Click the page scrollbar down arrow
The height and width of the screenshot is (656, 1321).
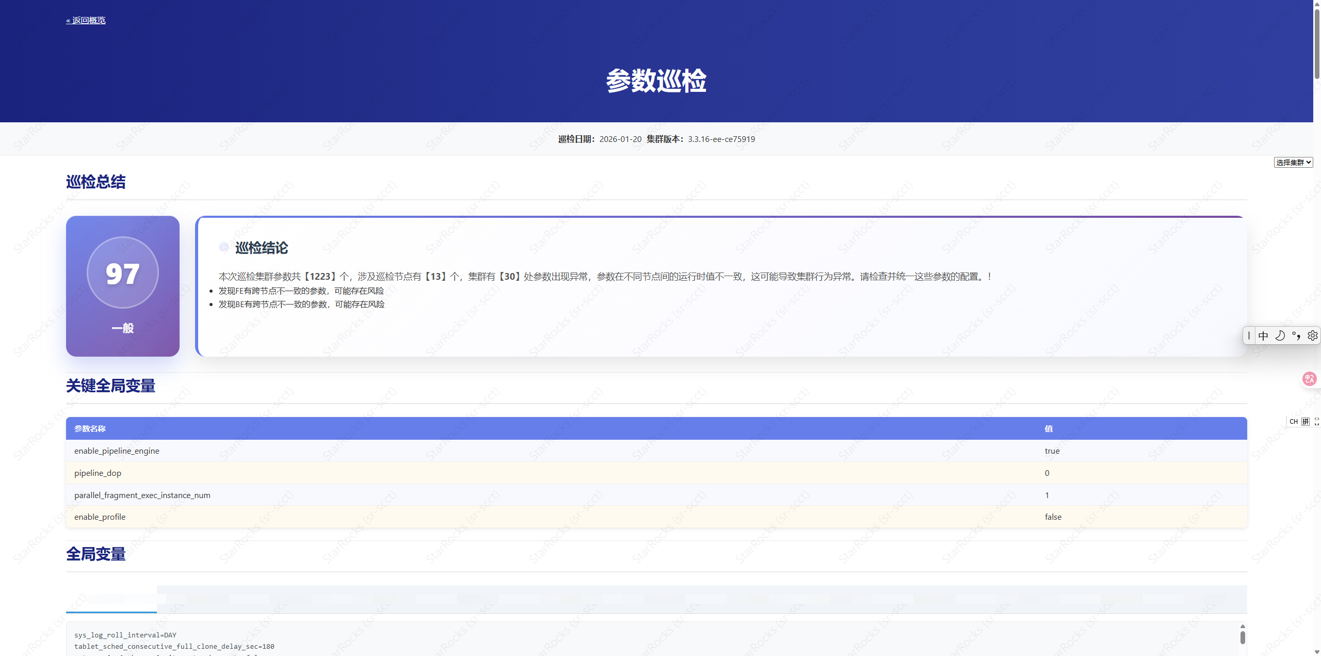(1317, 652)
